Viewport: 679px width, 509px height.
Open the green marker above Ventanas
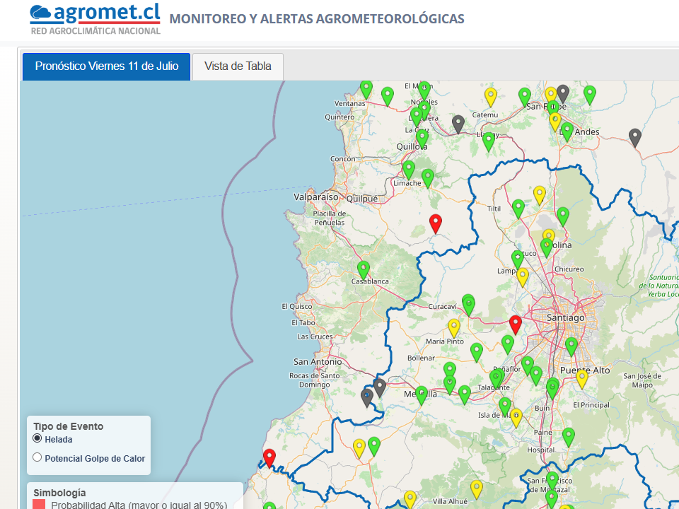366,88
